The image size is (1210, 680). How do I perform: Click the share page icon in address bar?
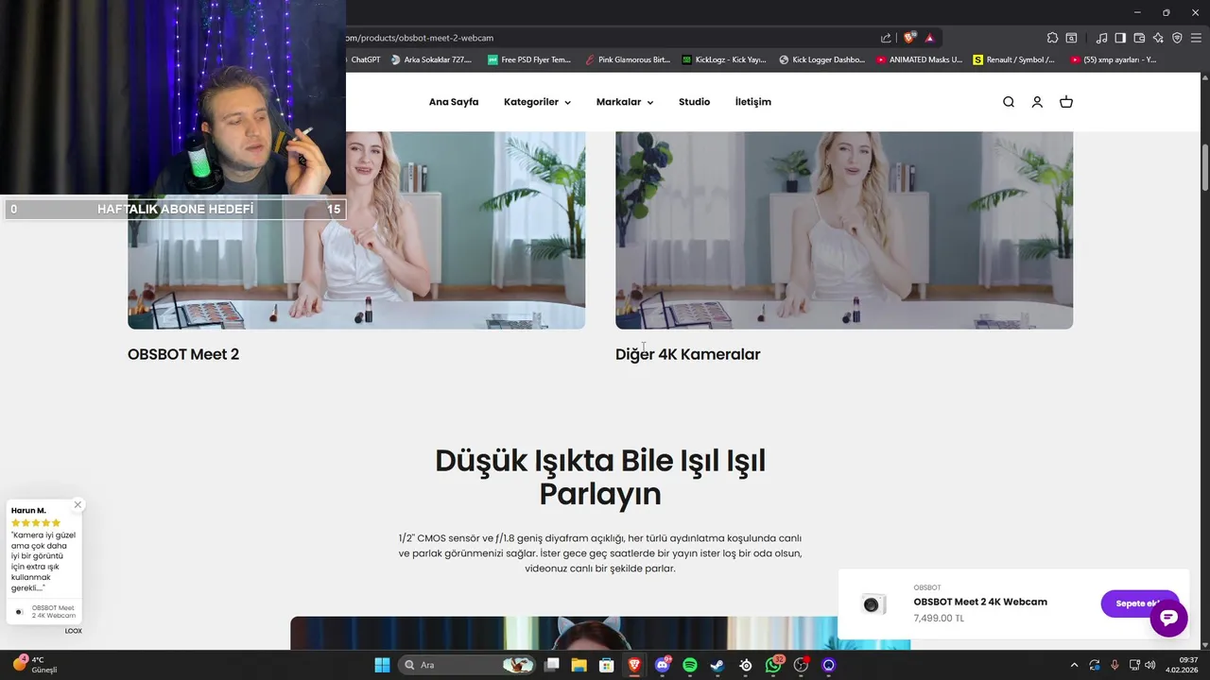click(886, 38)
